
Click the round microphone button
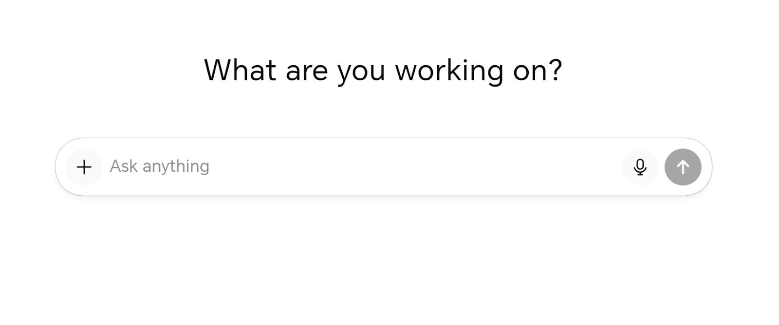(x=640, y=167)
